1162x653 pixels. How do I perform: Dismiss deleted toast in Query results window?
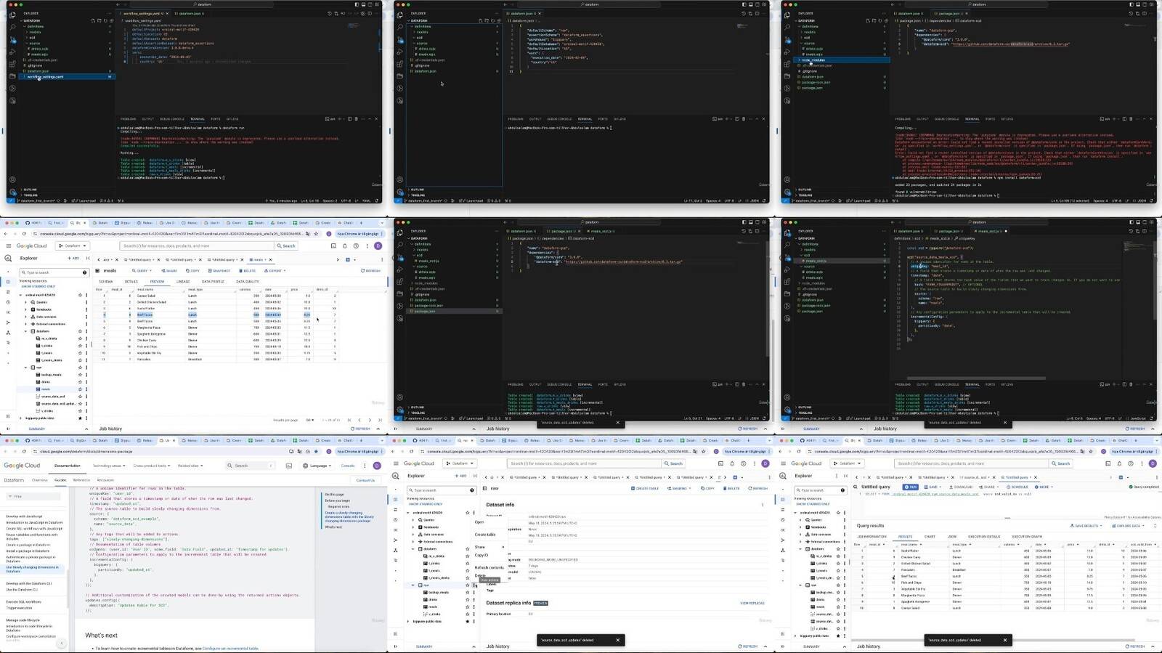click(1005, 640)
